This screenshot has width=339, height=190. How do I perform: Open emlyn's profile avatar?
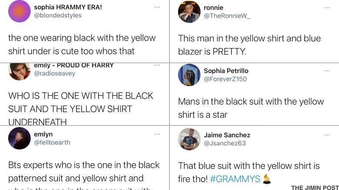click(20, 138)
